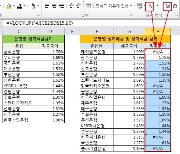Select the 1.10% 예금금리 cell
The image size is (180, 154).
tap(129, 149)
